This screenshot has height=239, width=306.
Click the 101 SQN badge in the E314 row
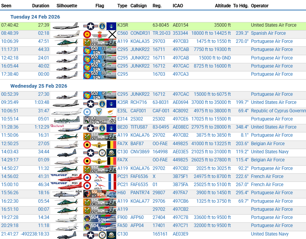tap(100, 120)
